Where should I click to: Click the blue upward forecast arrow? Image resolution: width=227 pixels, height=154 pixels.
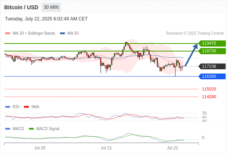[191, 55]
